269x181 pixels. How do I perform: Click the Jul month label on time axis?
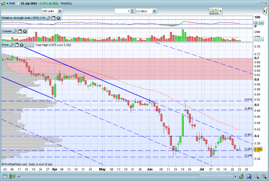click(201, 169)
